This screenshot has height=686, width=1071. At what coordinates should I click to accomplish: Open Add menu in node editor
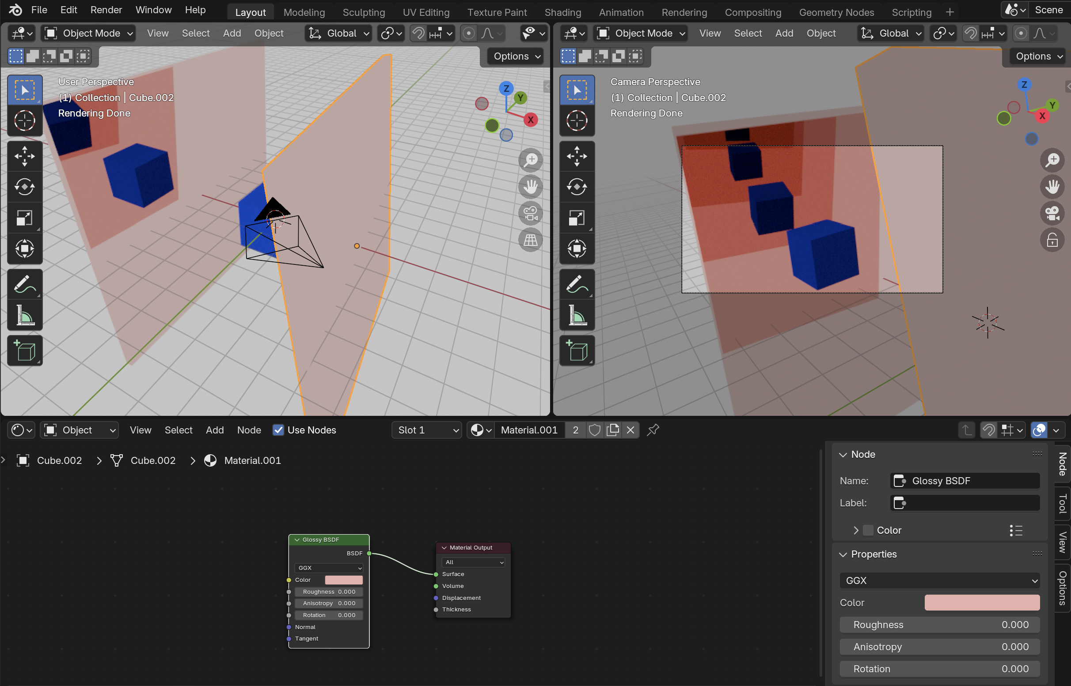(x=214, y=430)
